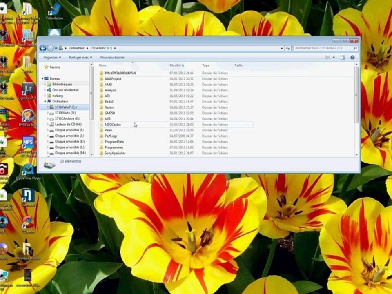Select the MSOCache folder row
The width and height of the screenshot is (392, 294).
(x=176, y=125)
